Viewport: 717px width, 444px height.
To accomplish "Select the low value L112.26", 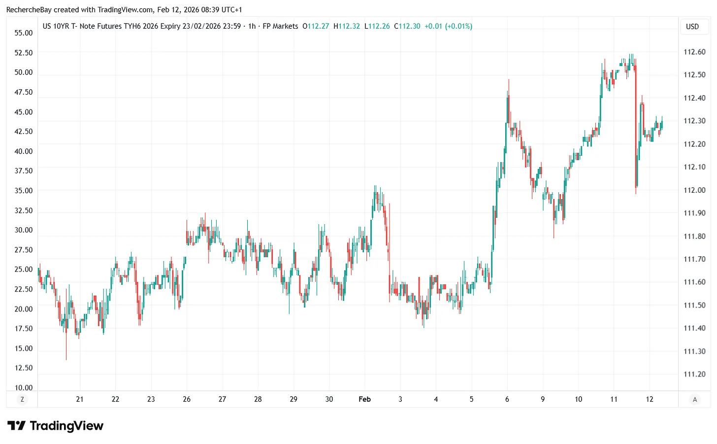I will click(x=377, y=26).
